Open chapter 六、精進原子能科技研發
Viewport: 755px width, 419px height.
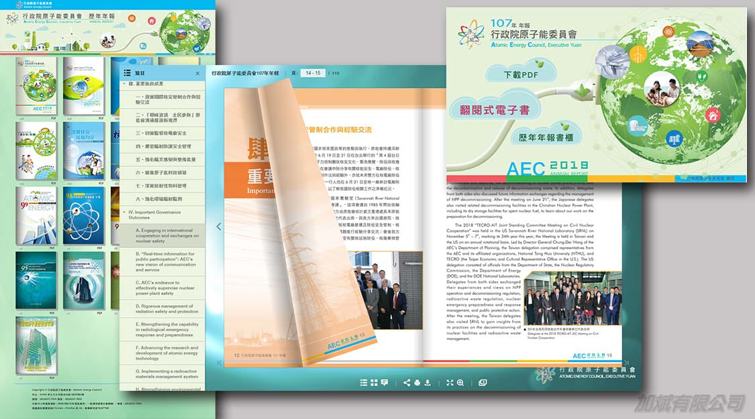[x=162, y=173]
